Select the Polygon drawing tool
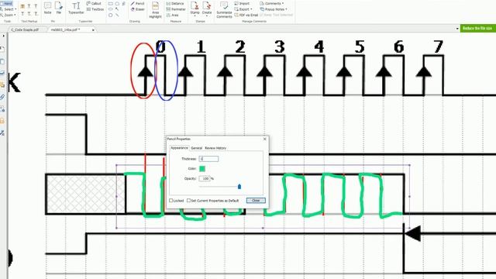Screen dimensions: 496x279 pos(110,15)
